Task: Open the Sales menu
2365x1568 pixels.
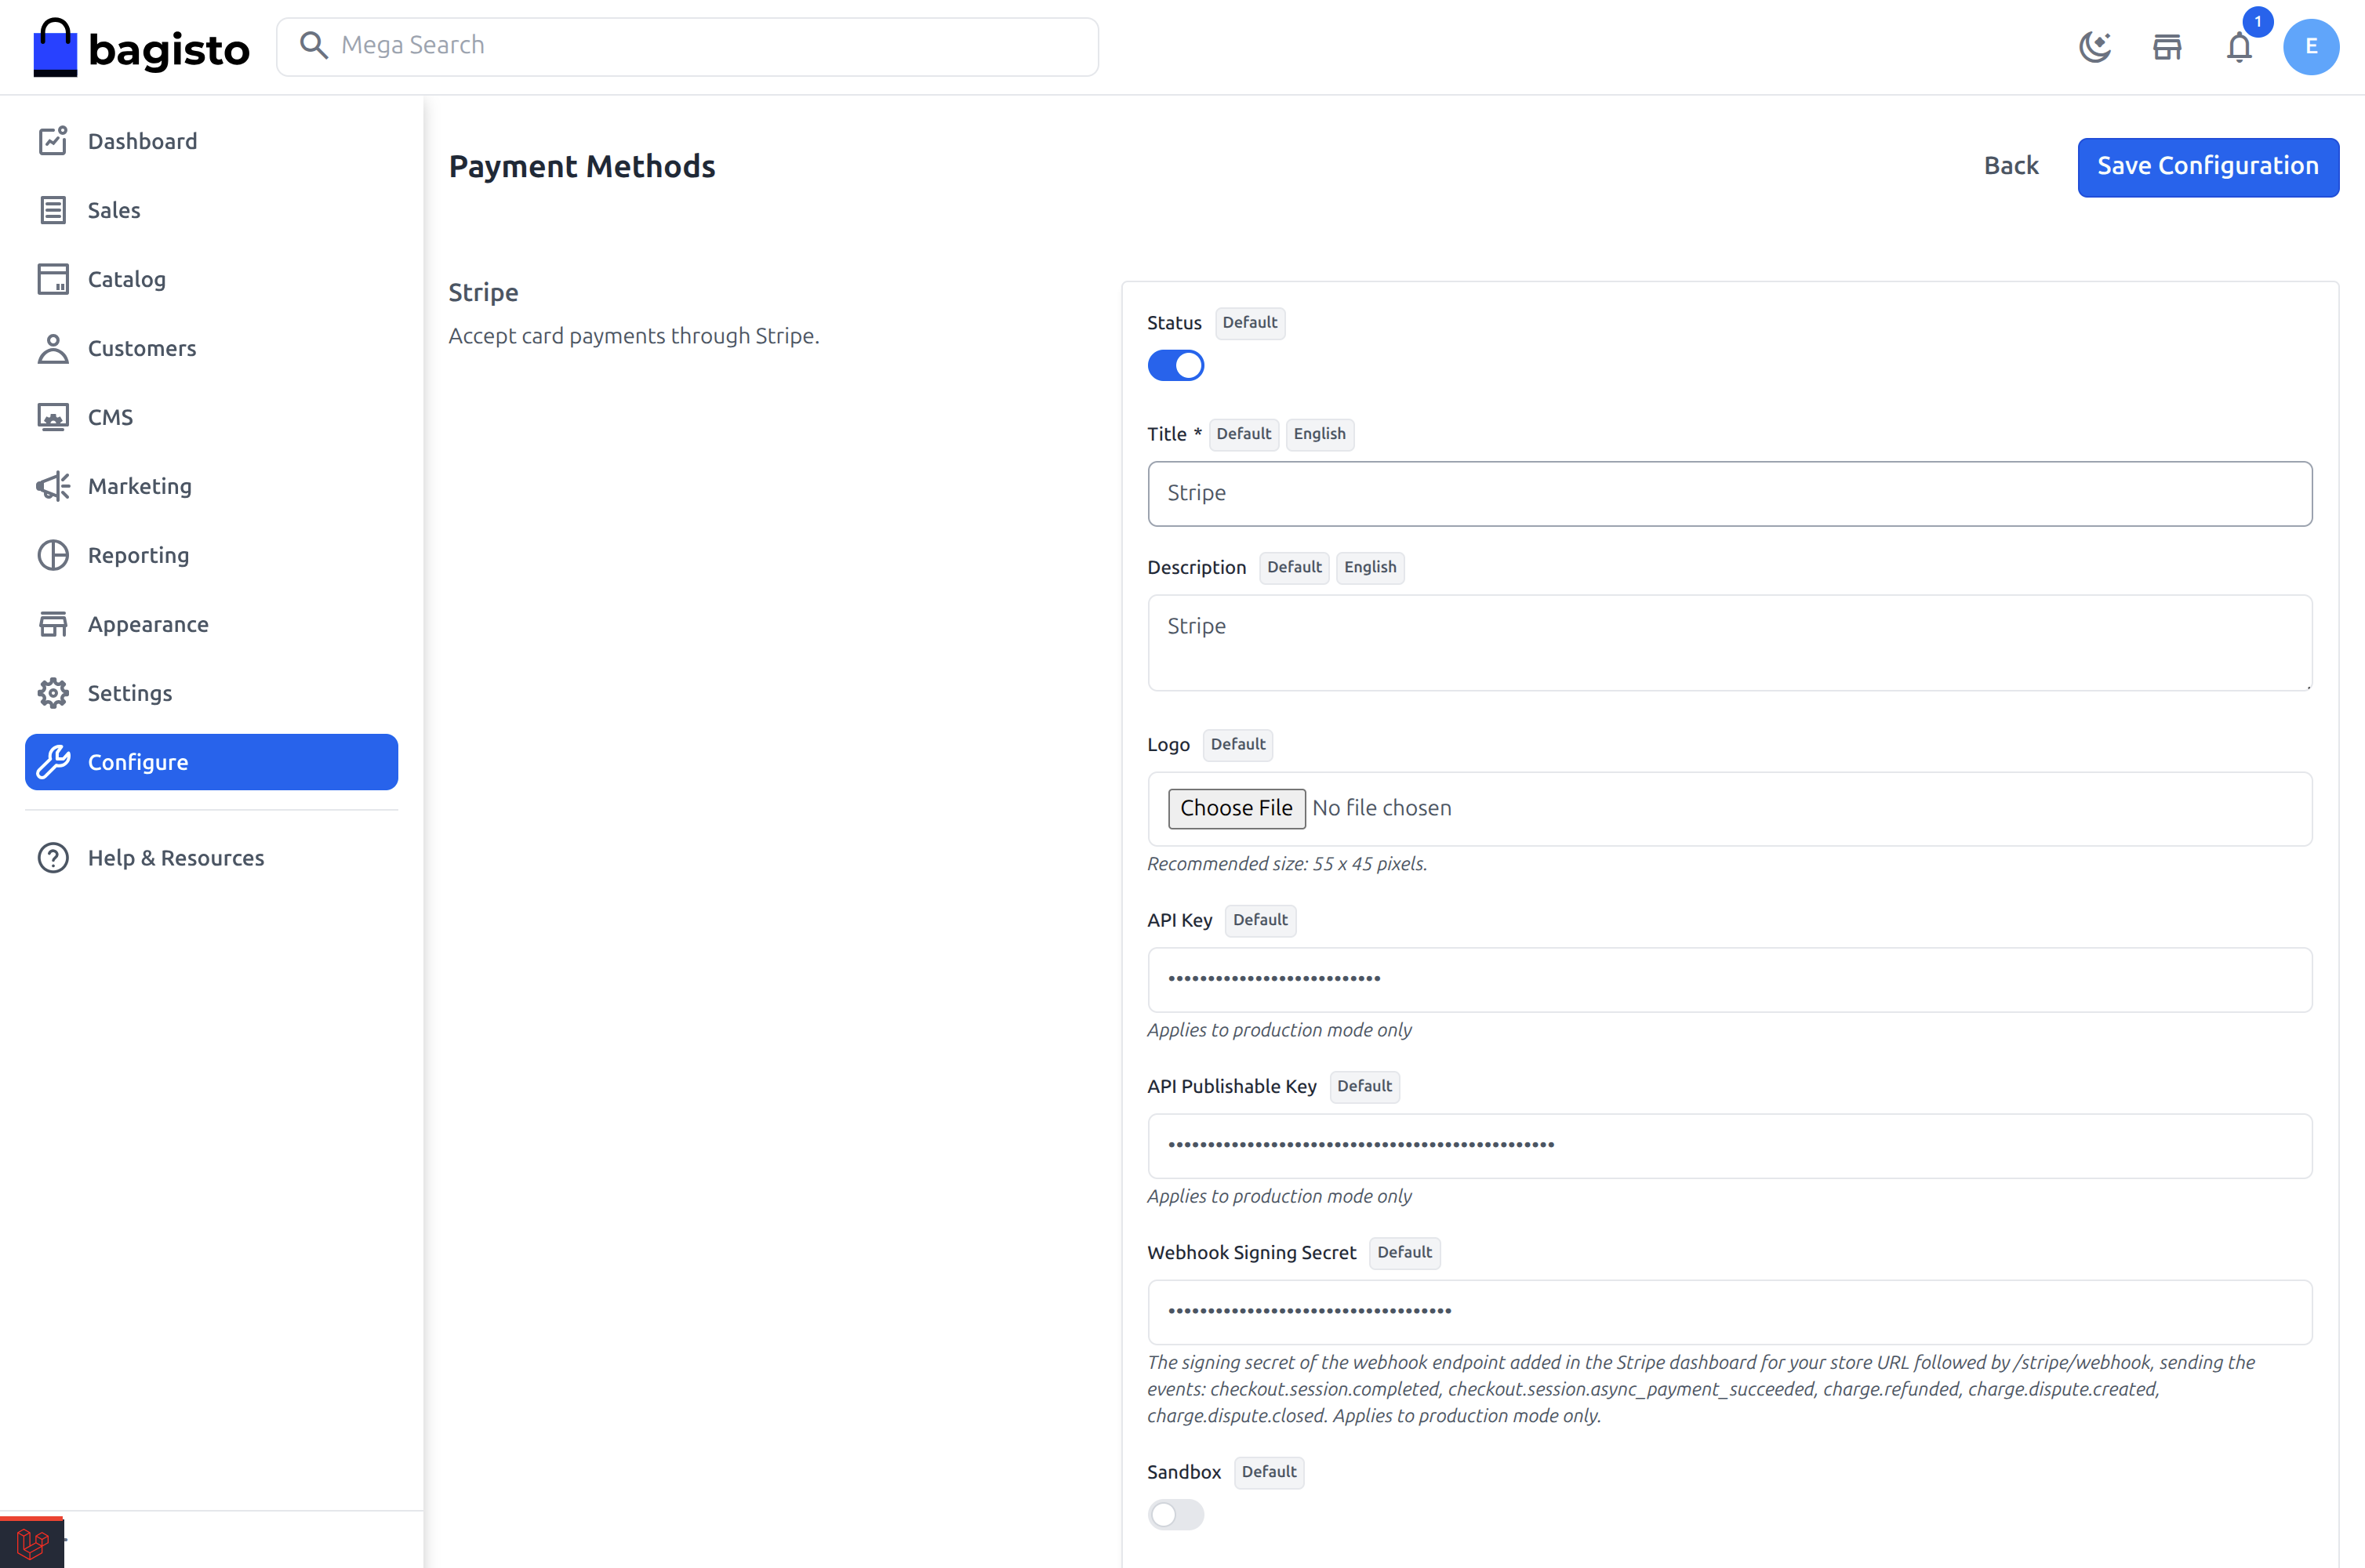Action: (211, 210)
